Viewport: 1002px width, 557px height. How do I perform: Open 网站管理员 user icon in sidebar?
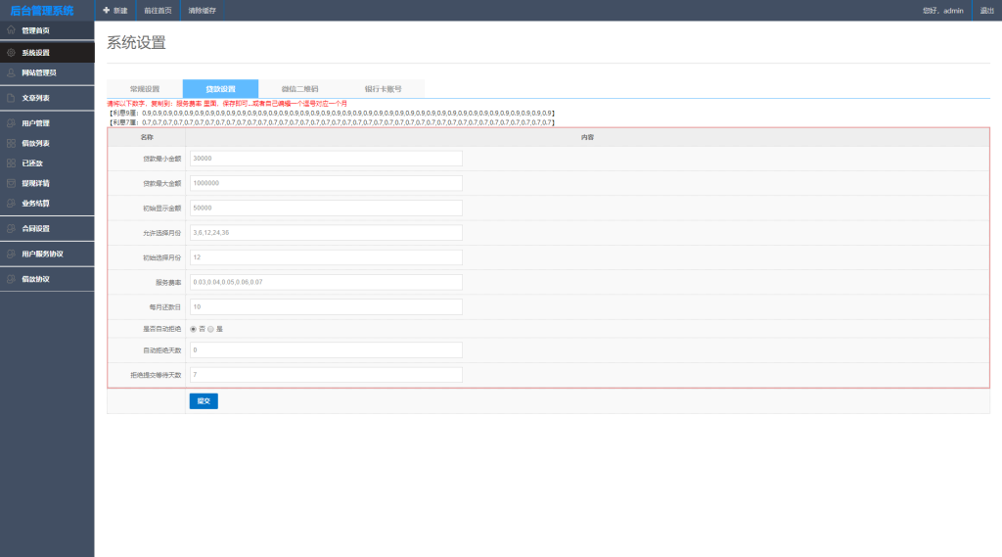pos(11,72)
